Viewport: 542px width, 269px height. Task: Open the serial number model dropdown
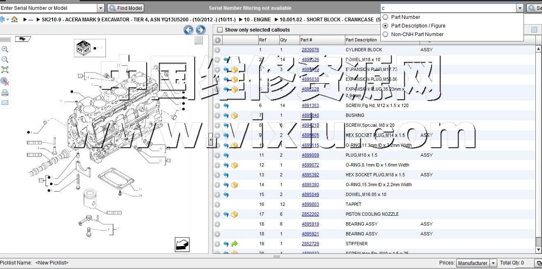click(101, 8)
